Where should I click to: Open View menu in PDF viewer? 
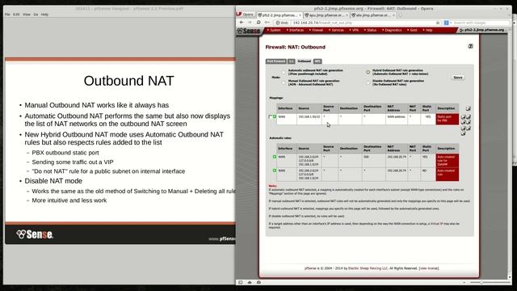tap(27, 15)
